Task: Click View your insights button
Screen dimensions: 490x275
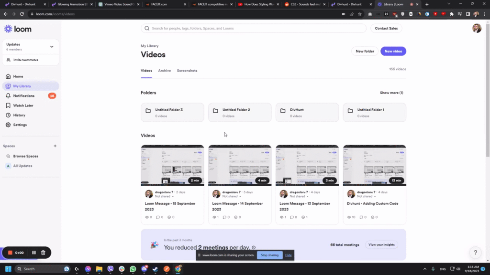Action: pos(381,245)
